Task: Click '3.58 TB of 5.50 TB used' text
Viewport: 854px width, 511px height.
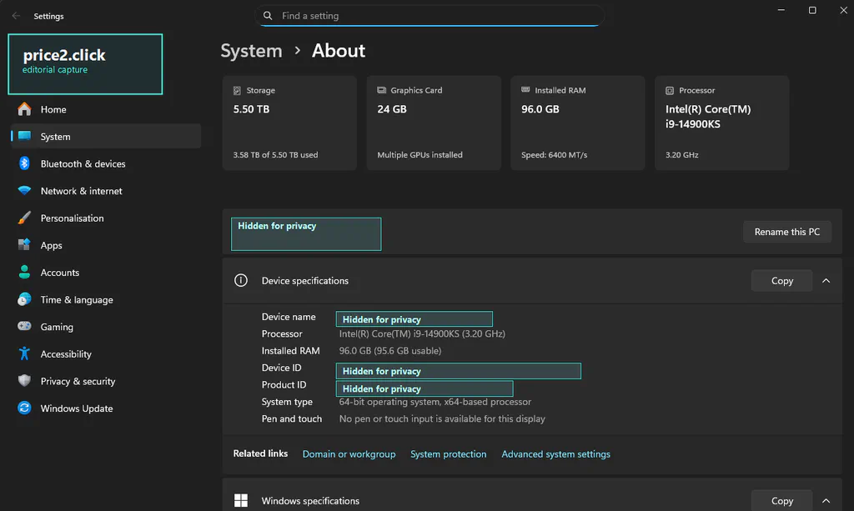Action: click(x=275, y=154)
